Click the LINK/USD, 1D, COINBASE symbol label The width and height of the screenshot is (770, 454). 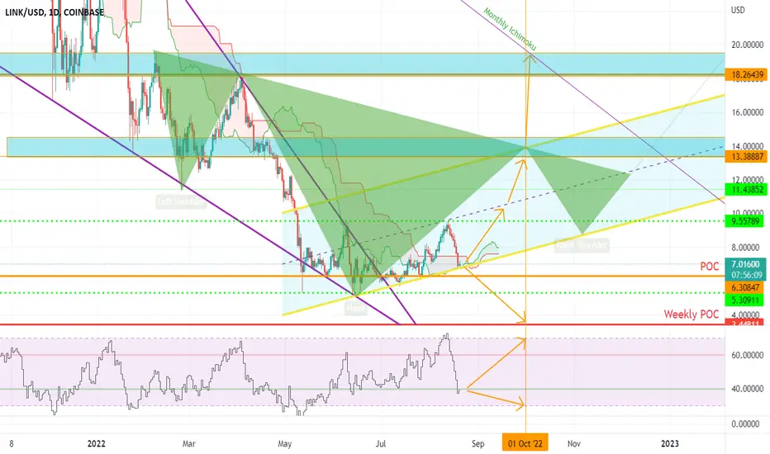54,12
